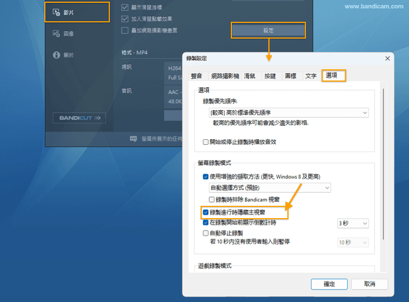Enable 自動停止錄製 checkbox
Screen dimensions: 409x302
206,233
